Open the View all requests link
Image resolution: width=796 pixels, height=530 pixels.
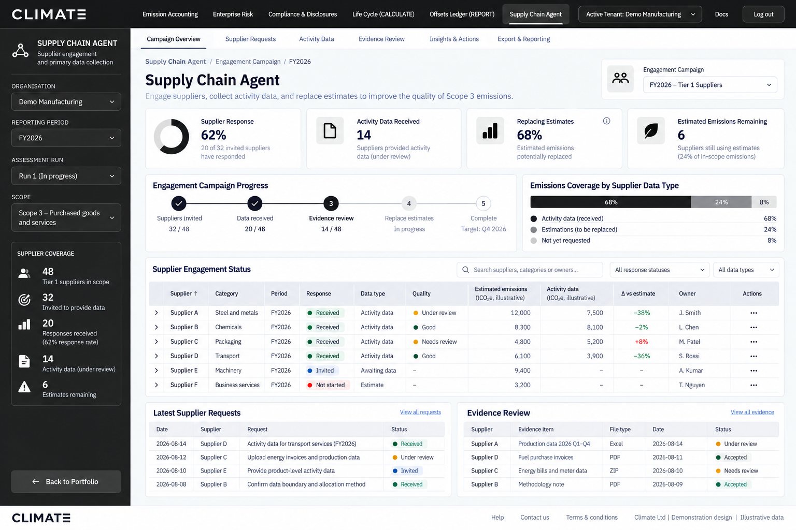point(420,413)
